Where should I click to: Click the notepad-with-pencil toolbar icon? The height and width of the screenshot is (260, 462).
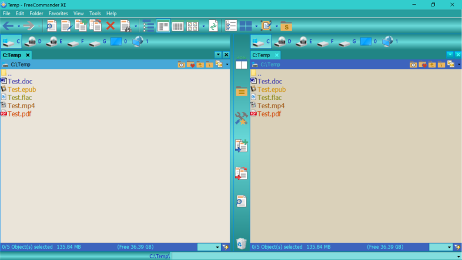(x=266, y=26)
